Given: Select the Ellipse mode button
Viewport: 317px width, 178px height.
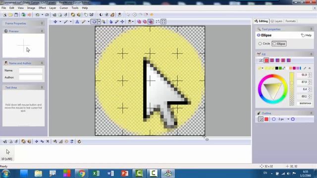Looking at the screenshot, I should [x=279, y=44].
